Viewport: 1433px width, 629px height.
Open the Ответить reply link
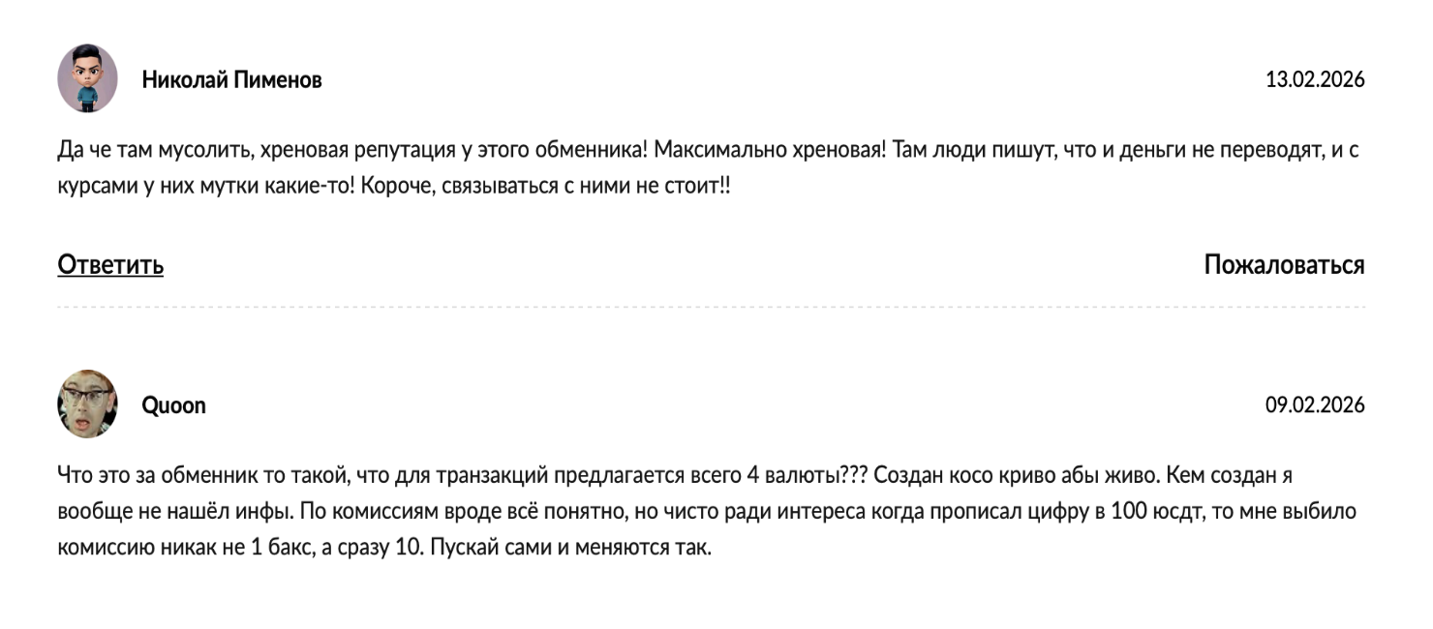[108, 263]
